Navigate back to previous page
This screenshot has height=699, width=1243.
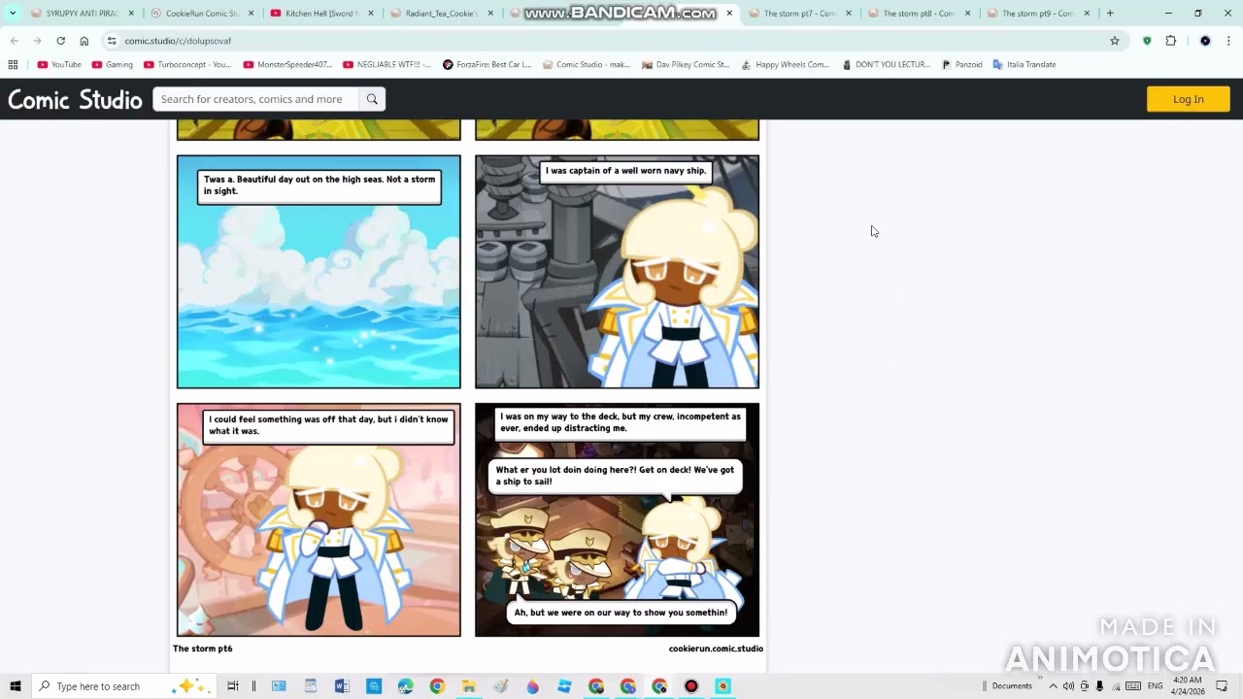click(15, 41)
